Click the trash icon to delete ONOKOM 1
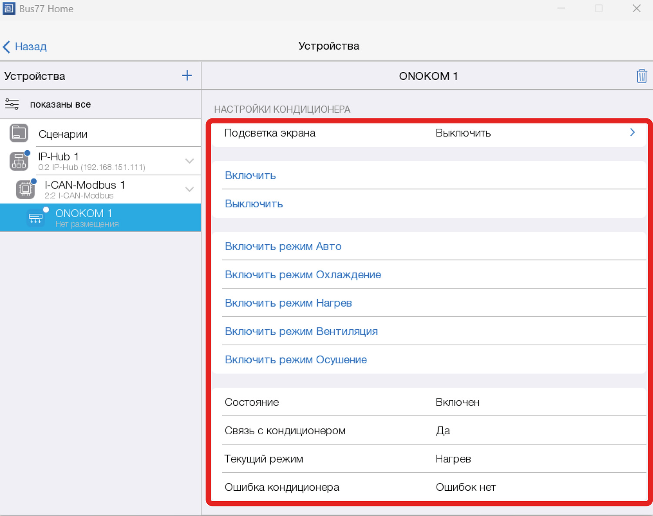The width and height of the screenshot is (653, 516). [x=641, y=76]
